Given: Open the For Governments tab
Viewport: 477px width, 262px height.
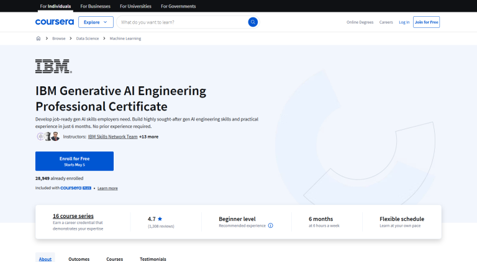Looking at the screenshot, I should (x=178, y=6).
